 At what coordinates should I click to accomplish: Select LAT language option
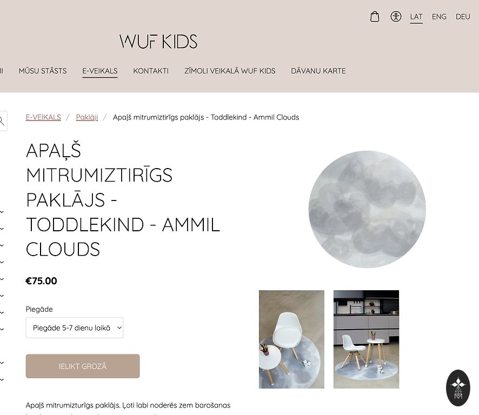(416, 17)
